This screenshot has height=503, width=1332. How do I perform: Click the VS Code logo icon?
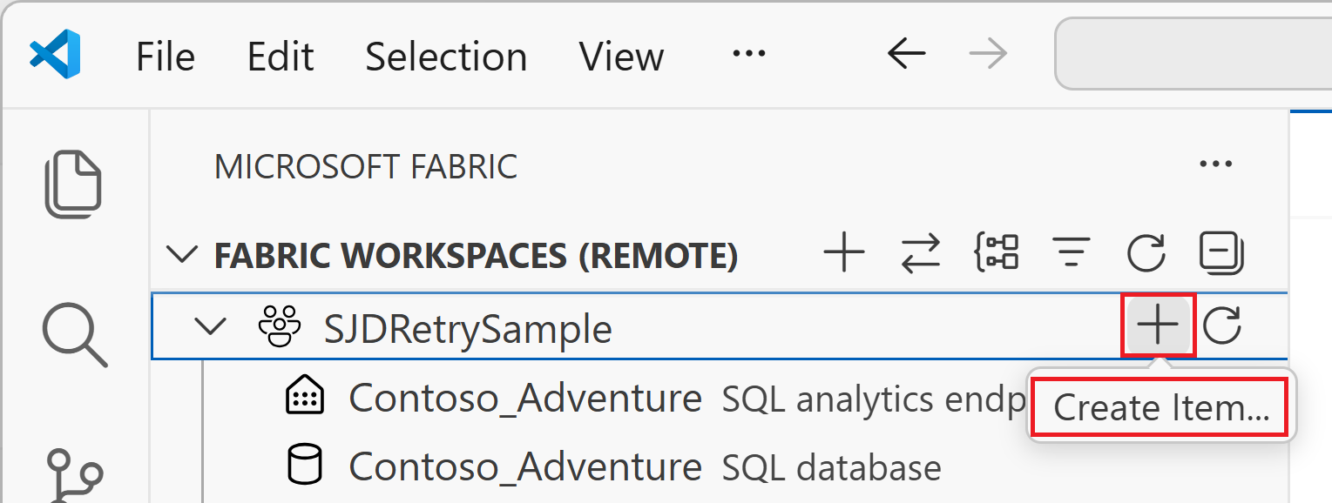pos(55,55)
